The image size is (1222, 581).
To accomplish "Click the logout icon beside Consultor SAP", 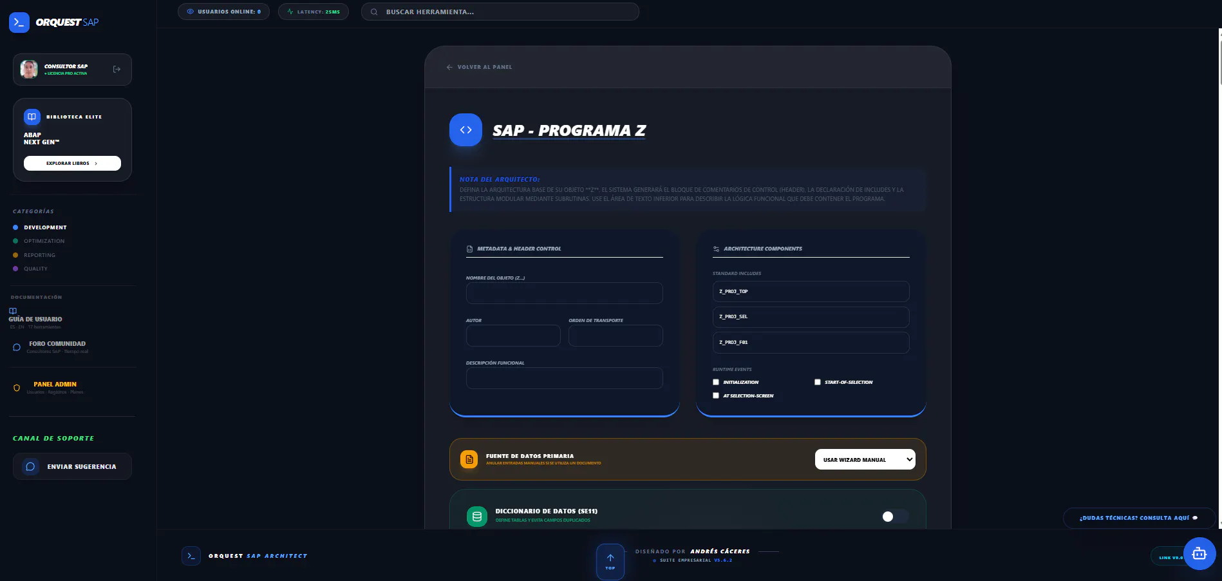I will pos(117,70).
